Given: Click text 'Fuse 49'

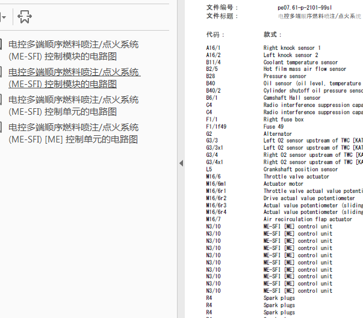Looking at the screenshot, I should point(273,127).
